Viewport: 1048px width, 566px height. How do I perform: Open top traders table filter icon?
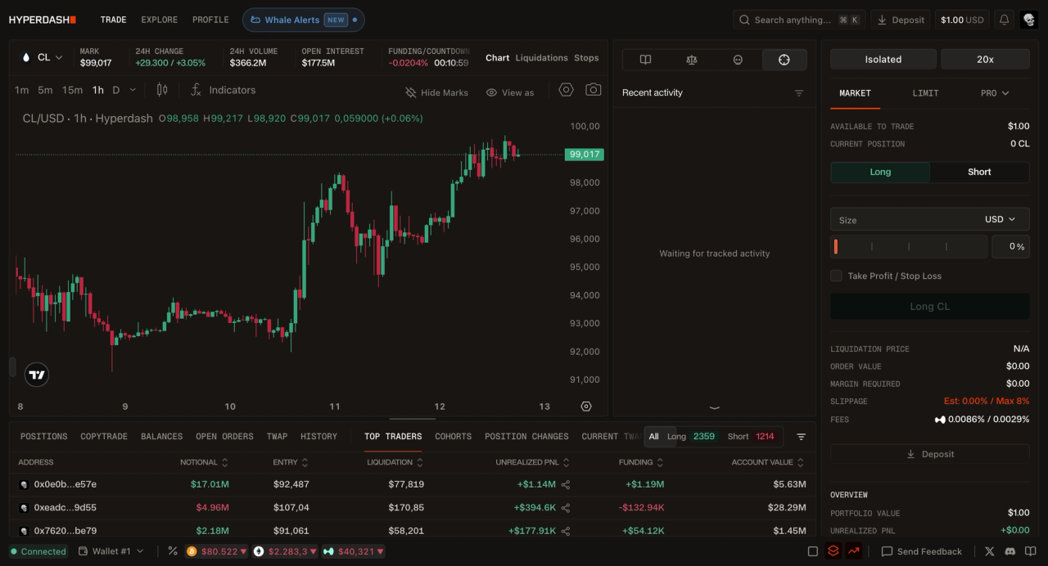click(x=802, y=437)
